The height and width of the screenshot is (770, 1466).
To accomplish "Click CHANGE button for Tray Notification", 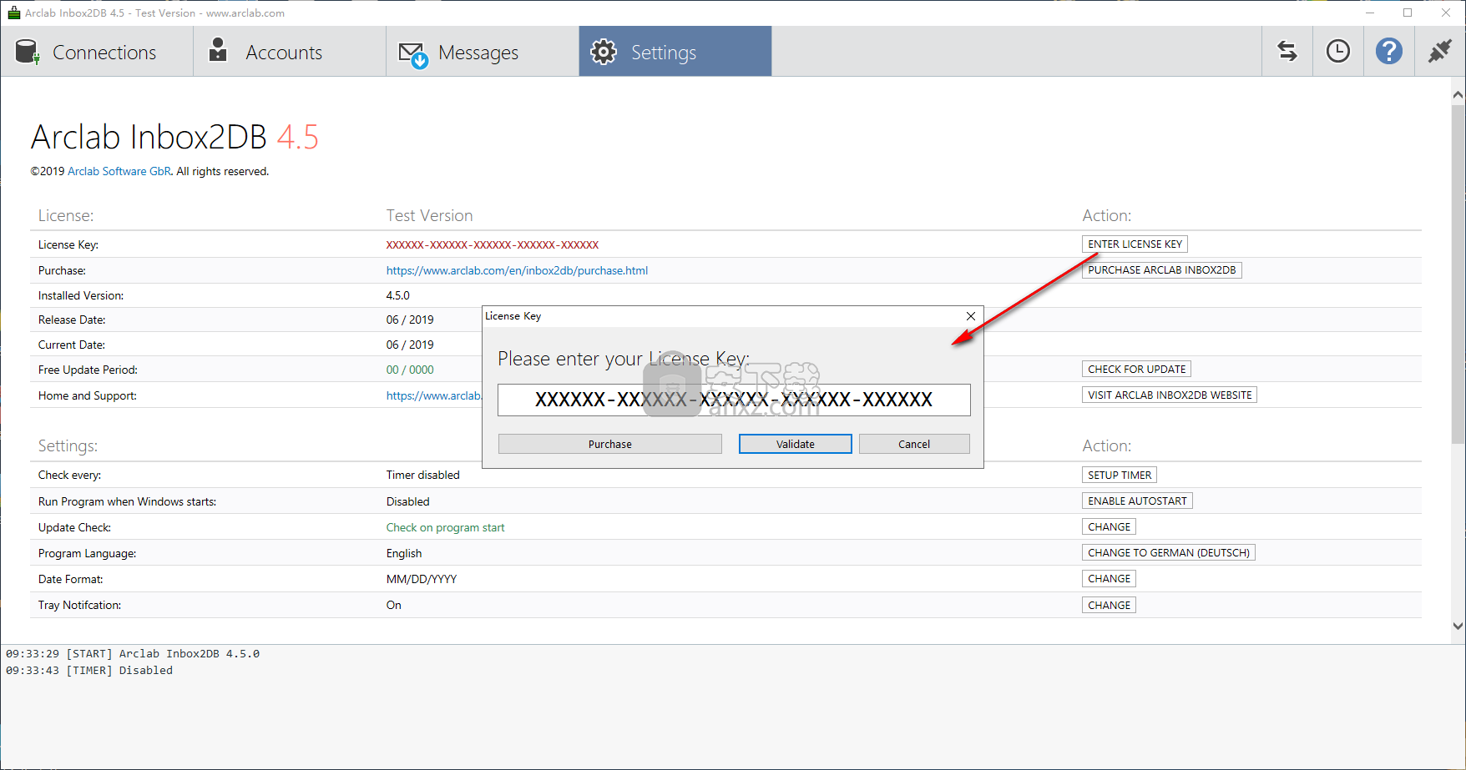I will point(1109,606).
